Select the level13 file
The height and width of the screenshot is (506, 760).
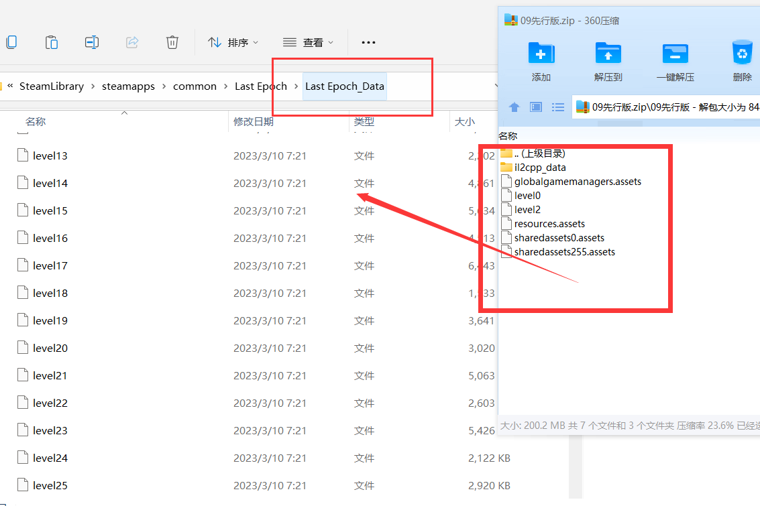(x=50, y=156)
